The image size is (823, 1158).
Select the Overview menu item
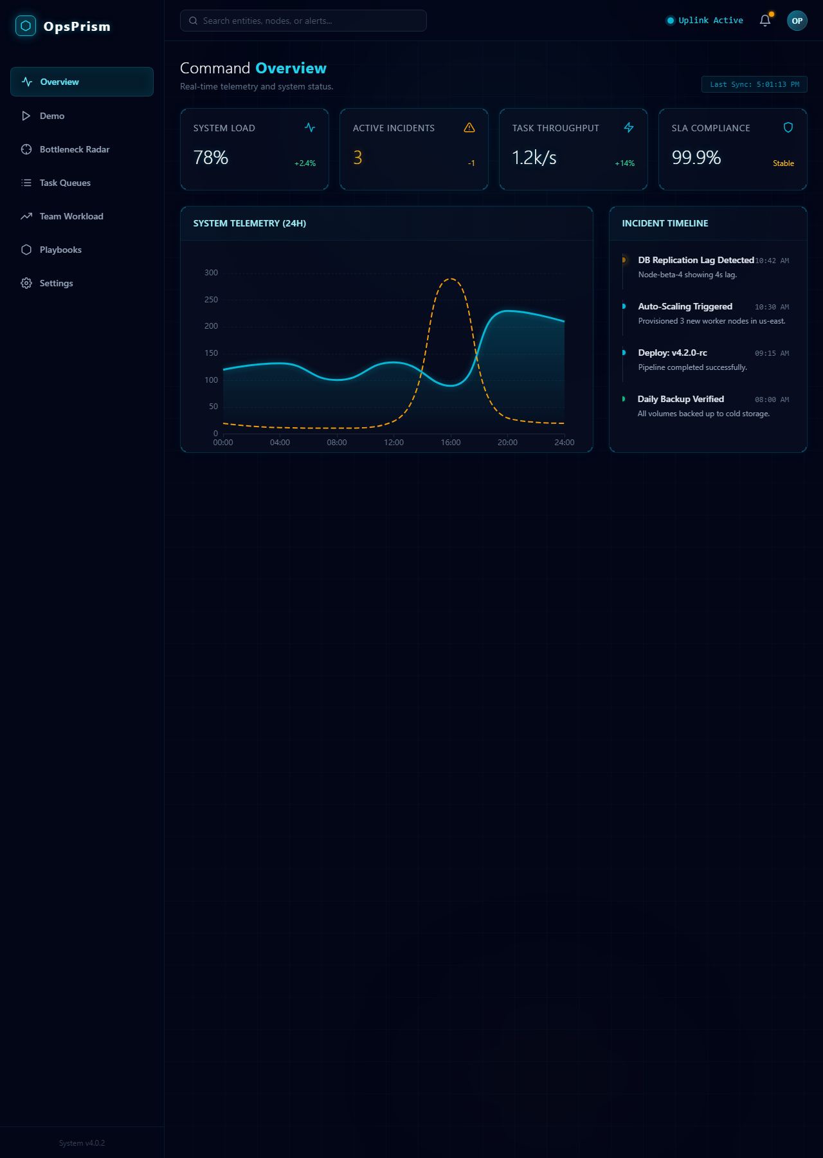pyautogui.click(x=82, y=82)
